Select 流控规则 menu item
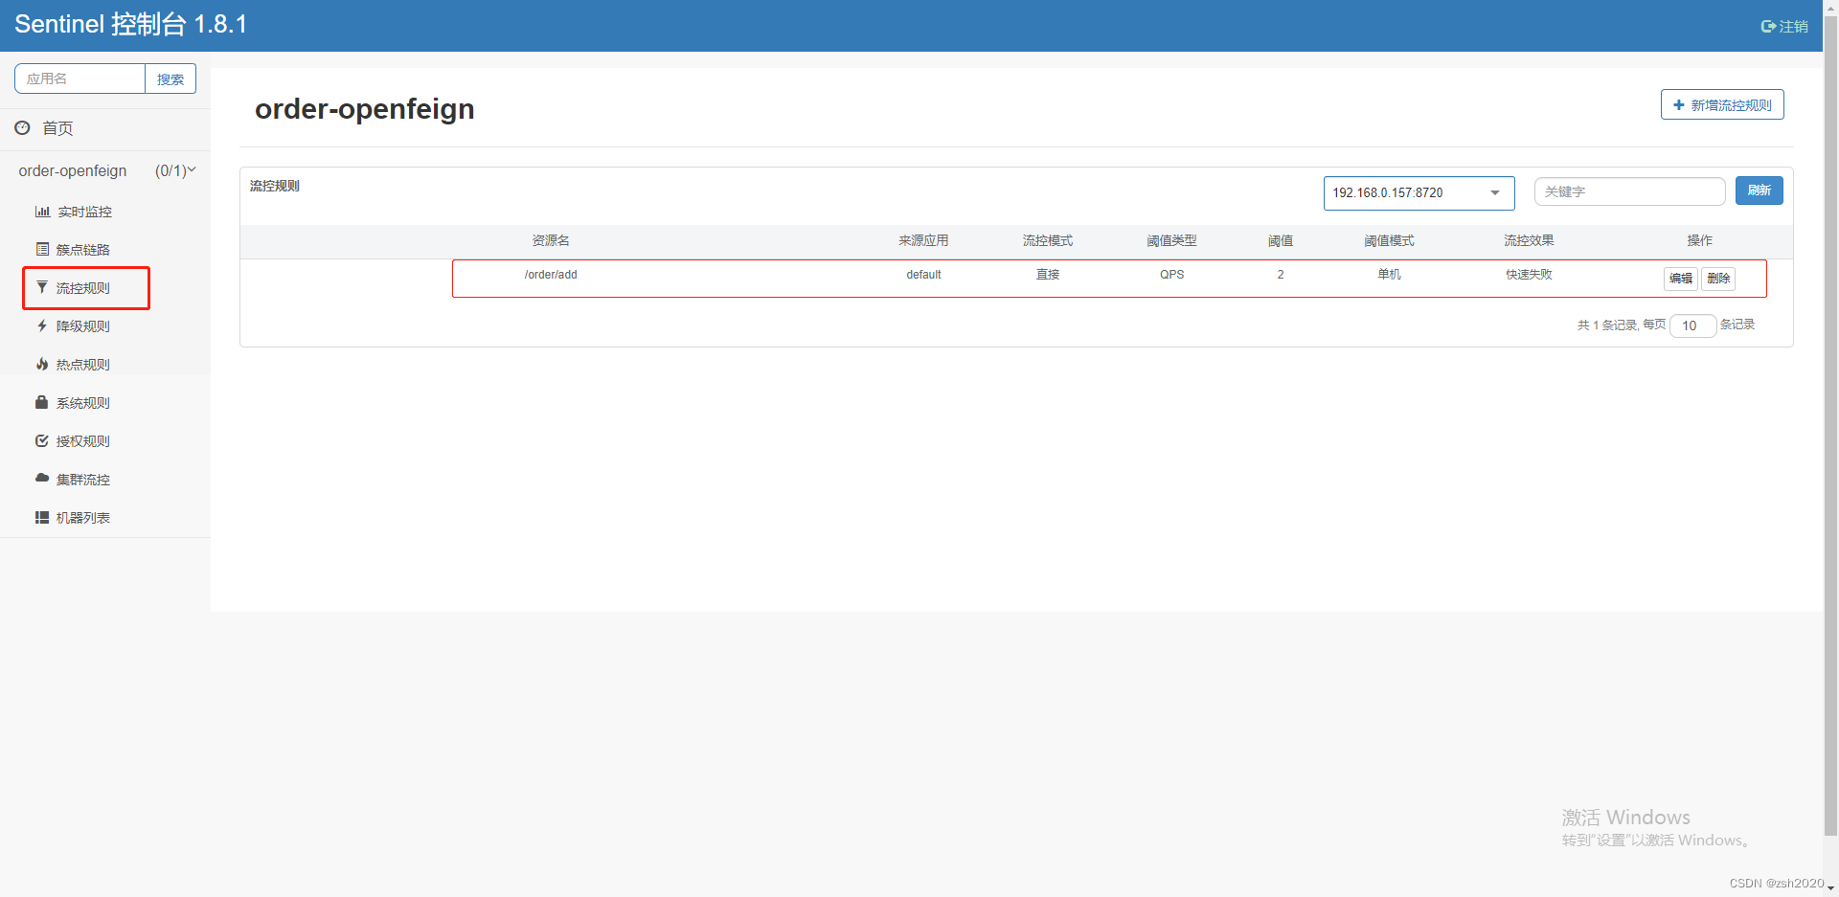Viewport: 1839px width, 897px height. point(83,288)
